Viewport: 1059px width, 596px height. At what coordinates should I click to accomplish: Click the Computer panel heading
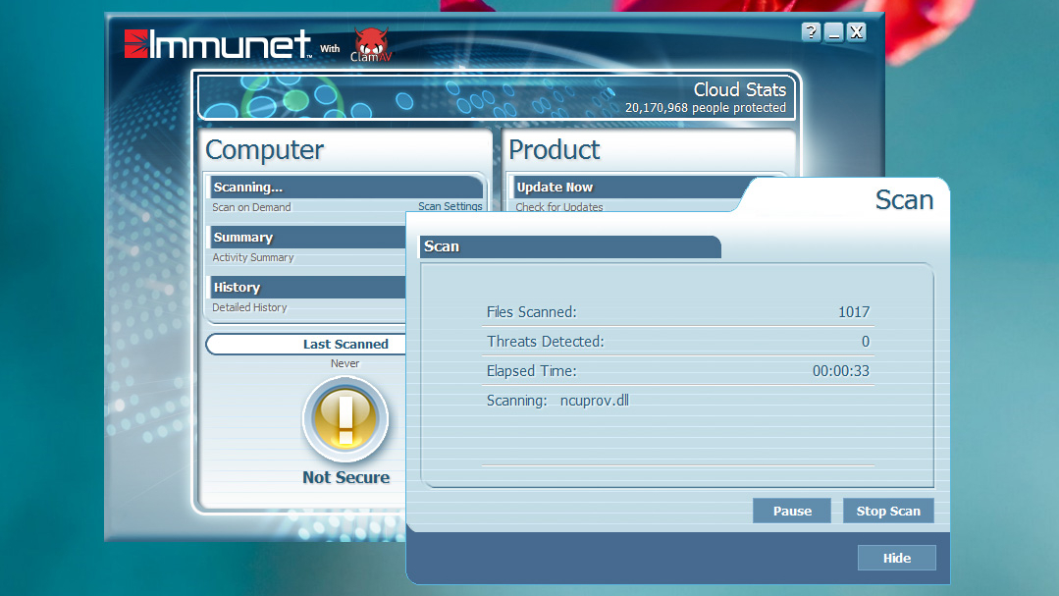click(264, 150)
